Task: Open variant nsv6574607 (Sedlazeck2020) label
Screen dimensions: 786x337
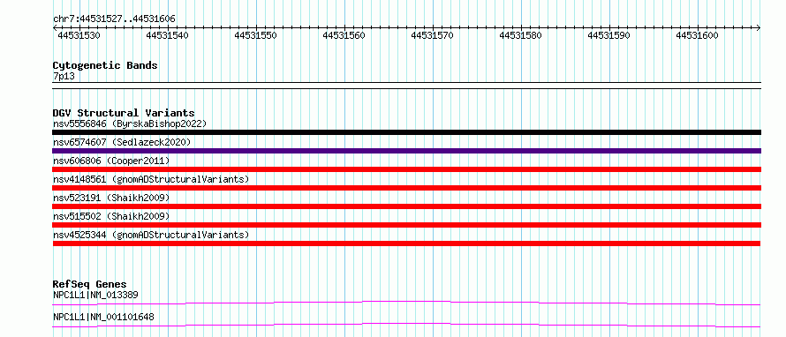Action: [122, 142]
